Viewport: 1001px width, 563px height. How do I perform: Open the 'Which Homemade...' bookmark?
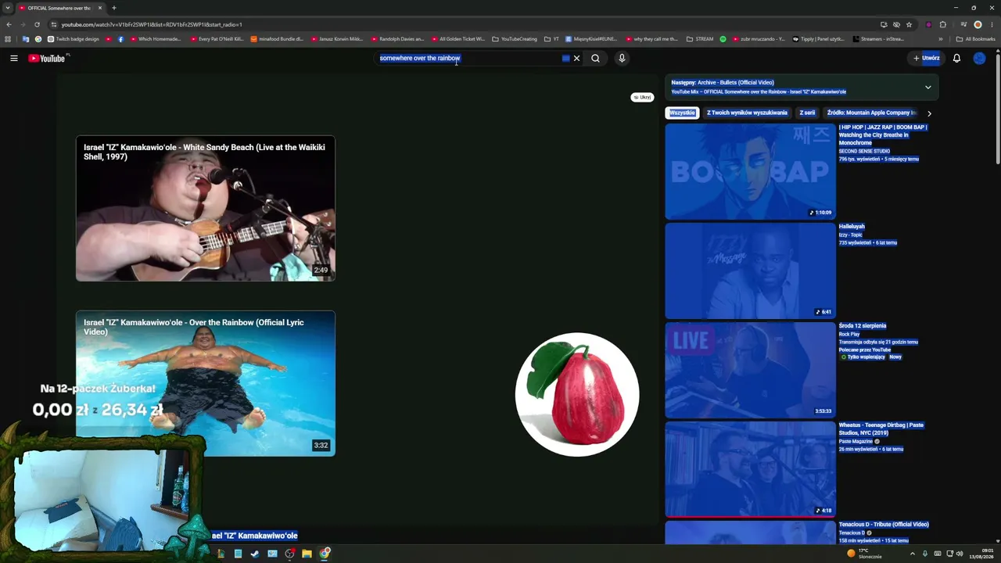[x=156, y=39]
